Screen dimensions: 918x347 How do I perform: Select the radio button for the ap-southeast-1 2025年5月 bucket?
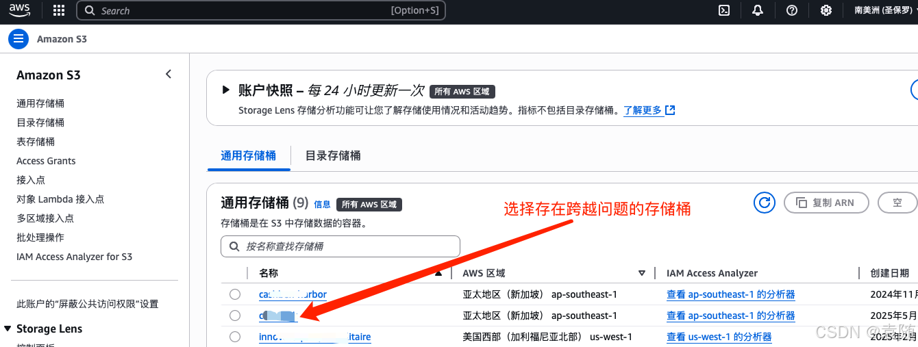tap(235, 316)
